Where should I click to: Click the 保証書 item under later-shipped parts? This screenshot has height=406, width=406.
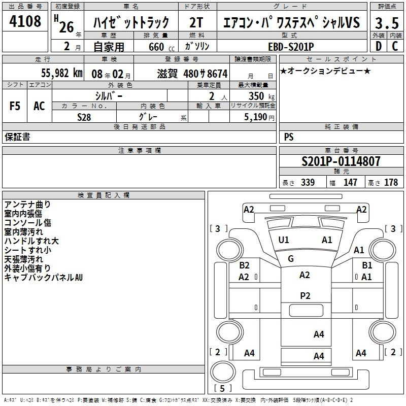[x=17, y=137]
